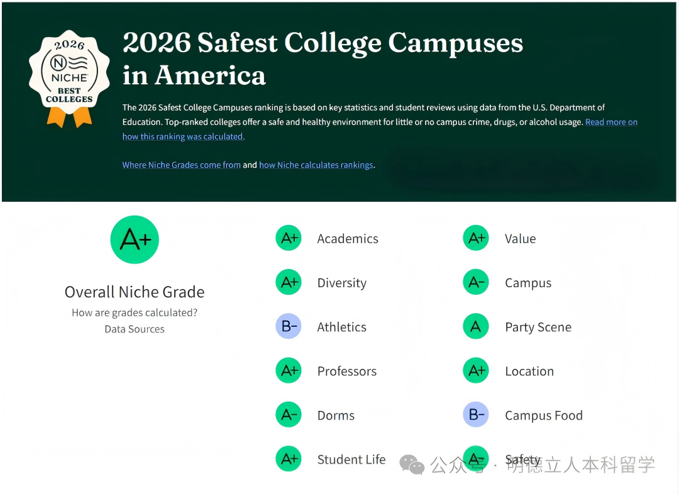The image size is (679, 494).
Task: Click the A grade icon beside Party Scene
Action: point(476,327)
